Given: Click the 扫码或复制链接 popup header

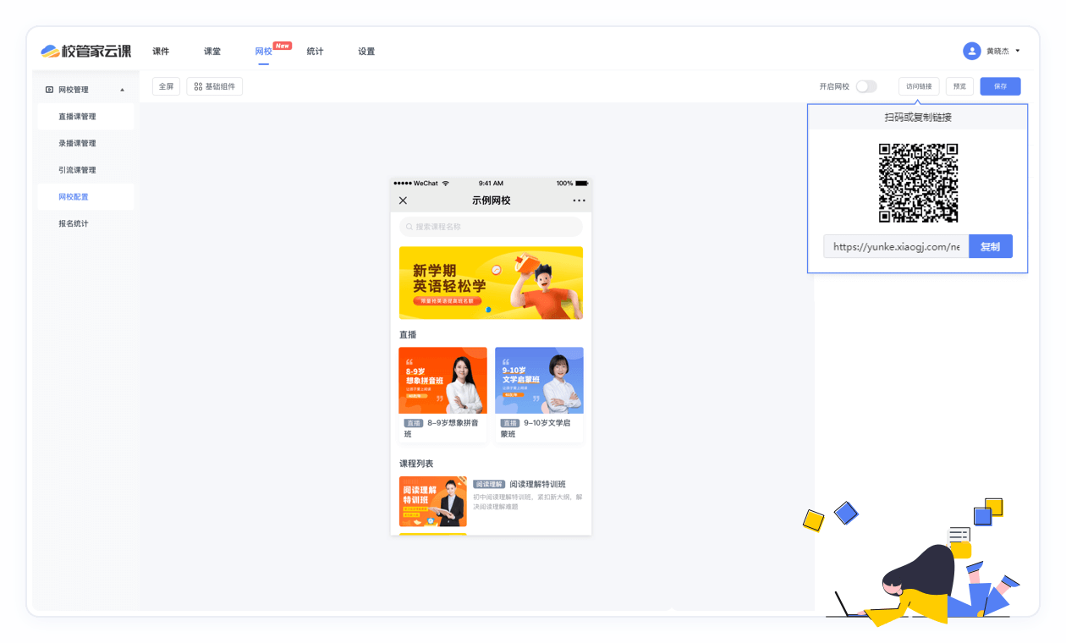Looking at the screenshot, I should tap(918, 117).
